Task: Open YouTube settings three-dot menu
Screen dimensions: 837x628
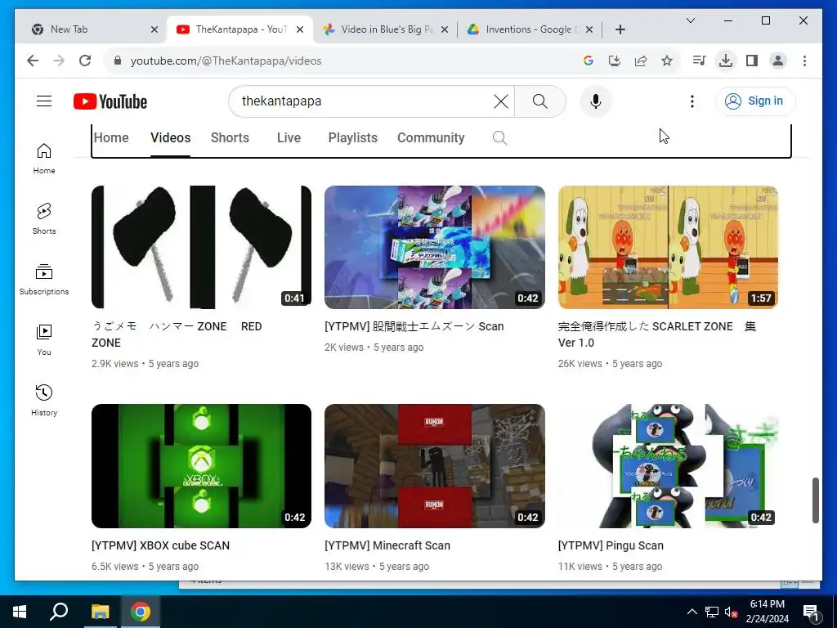Action: (692, 101)
